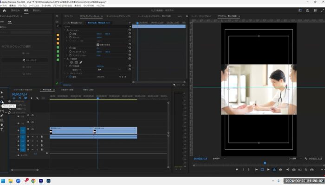
Task: Add marker from timeline header
Action: (x=32, y=98)
